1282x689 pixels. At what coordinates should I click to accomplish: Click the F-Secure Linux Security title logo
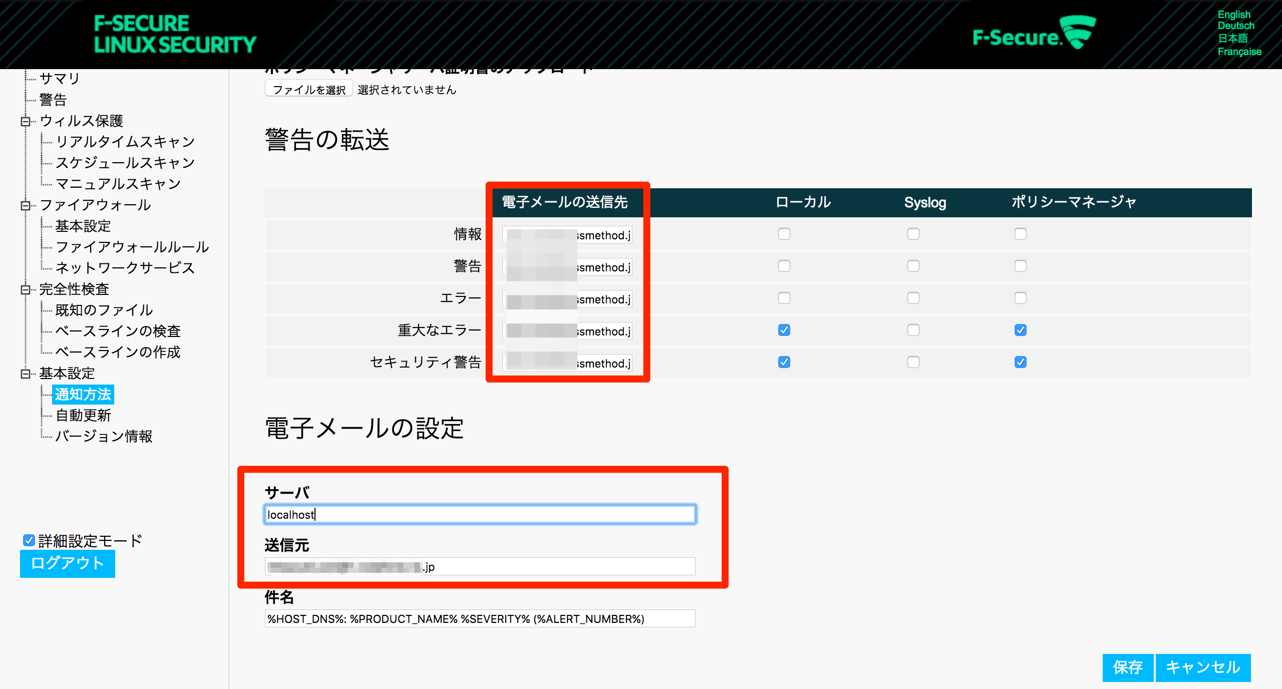tap(175, 34)
